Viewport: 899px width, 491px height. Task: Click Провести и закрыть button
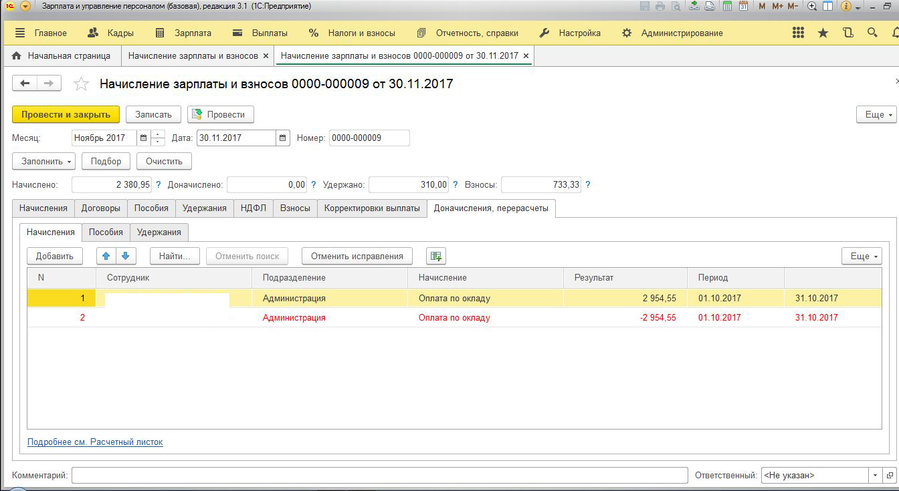(x=66, y=114)
